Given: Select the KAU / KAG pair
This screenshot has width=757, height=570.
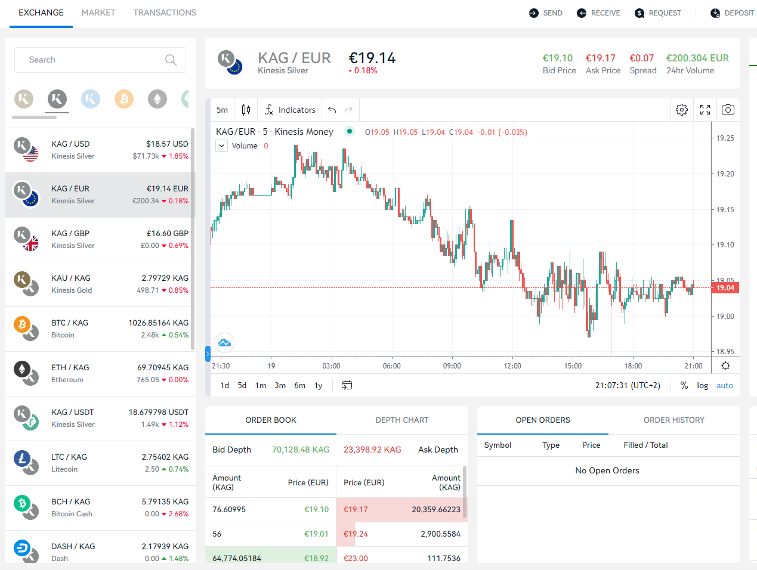Looking at the screenshot, I should tap(100, 284).
